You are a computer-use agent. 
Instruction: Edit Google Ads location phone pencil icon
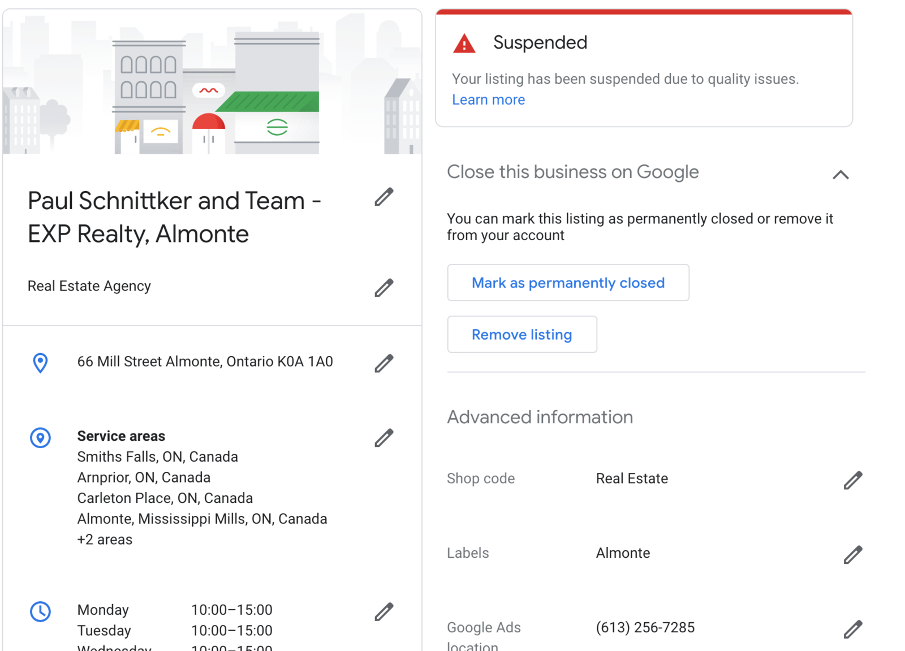pyautogui.click(x=853, y=629)
